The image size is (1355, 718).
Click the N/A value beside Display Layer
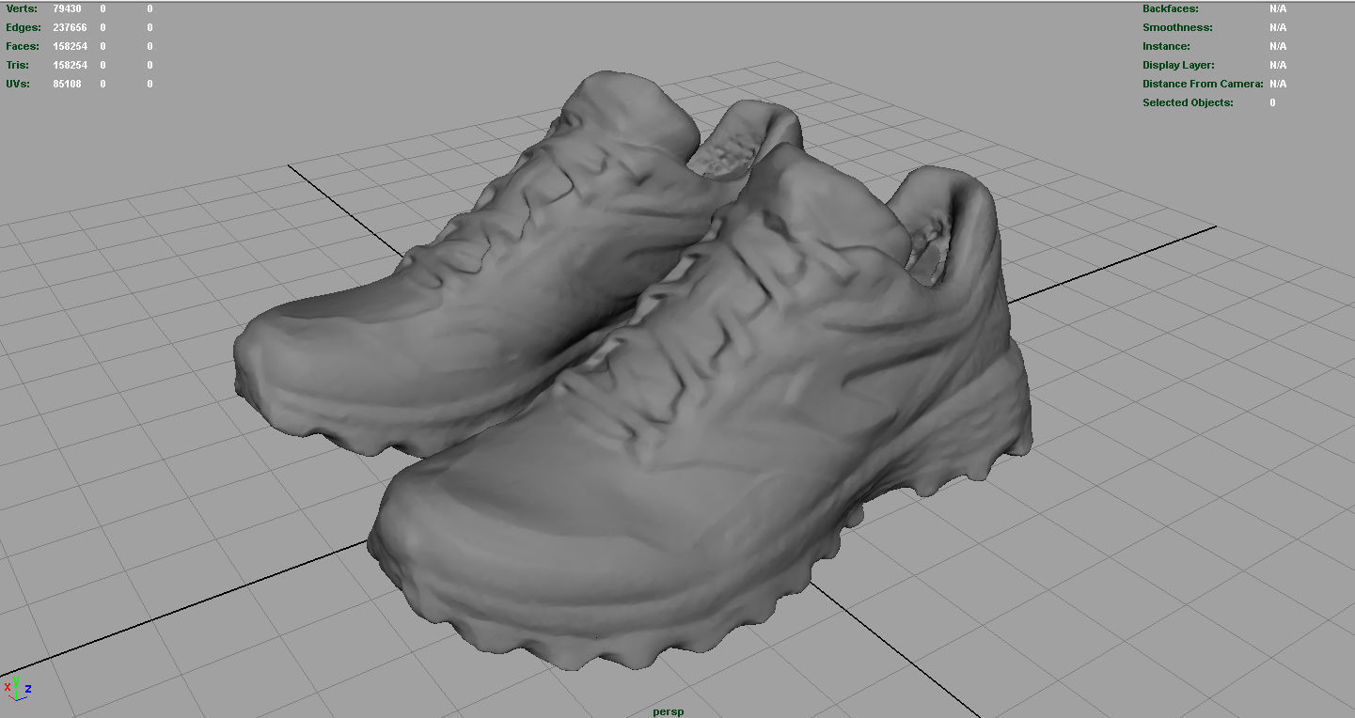pos(1278,65)
